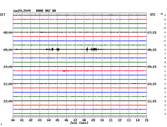Select minute 12 on the time axis
This screenshot has width=167, height=127.
[x=120, y=120]
